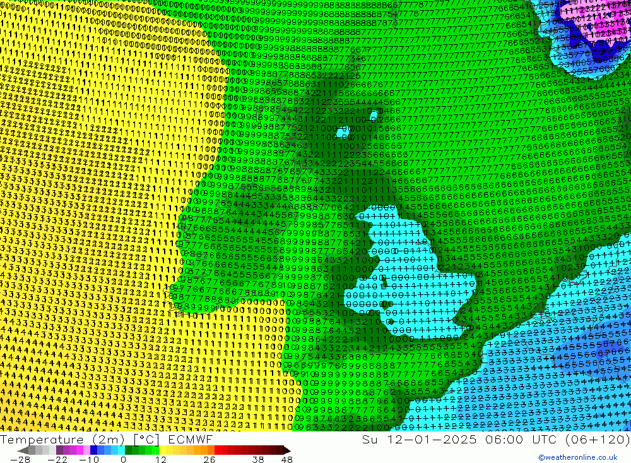The height and width of the screenshot is (463, 631).
Task: Click the bright red swatch in the legend
Action: [x=218, y=450]
